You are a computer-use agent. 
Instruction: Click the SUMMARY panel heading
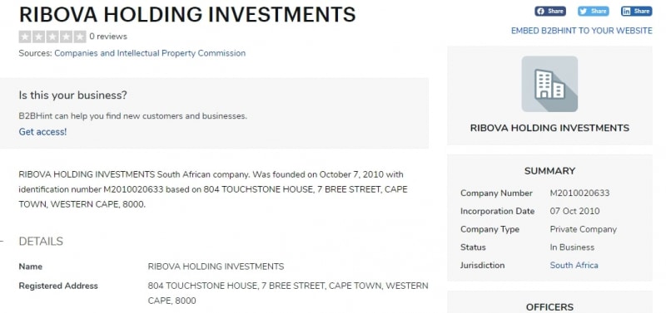[x=549, y=171]
